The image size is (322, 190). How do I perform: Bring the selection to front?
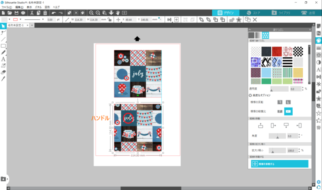pos(201,20)
